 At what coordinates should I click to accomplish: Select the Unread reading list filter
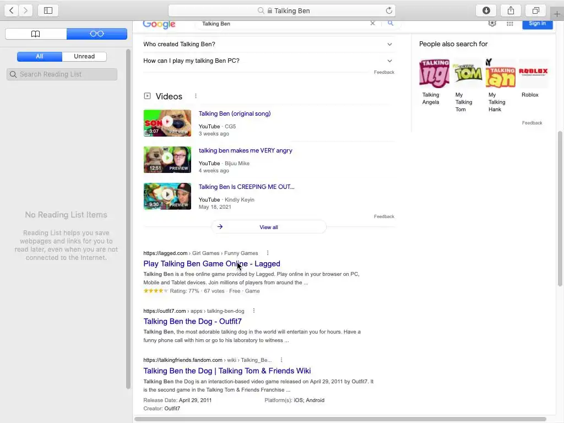[x=84, y=57]
